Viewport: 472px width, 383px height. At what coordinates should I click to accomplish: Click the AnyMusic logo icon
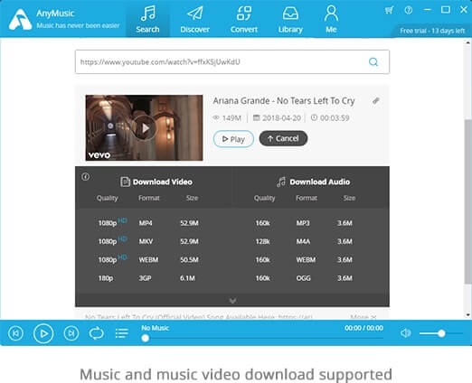20,20
